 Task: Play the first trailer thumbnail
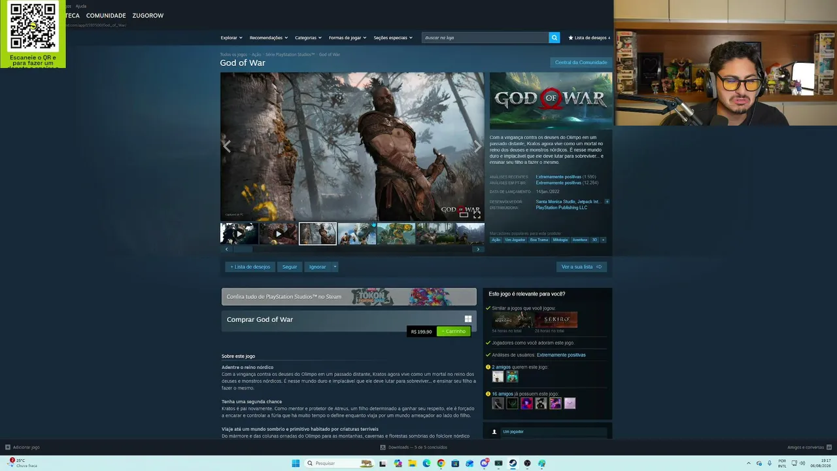[x=239, y=234]
